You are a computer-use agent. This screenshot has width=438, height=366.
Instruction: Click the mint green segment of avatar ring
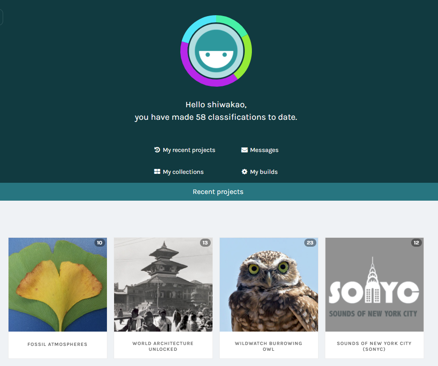[233, 23]
